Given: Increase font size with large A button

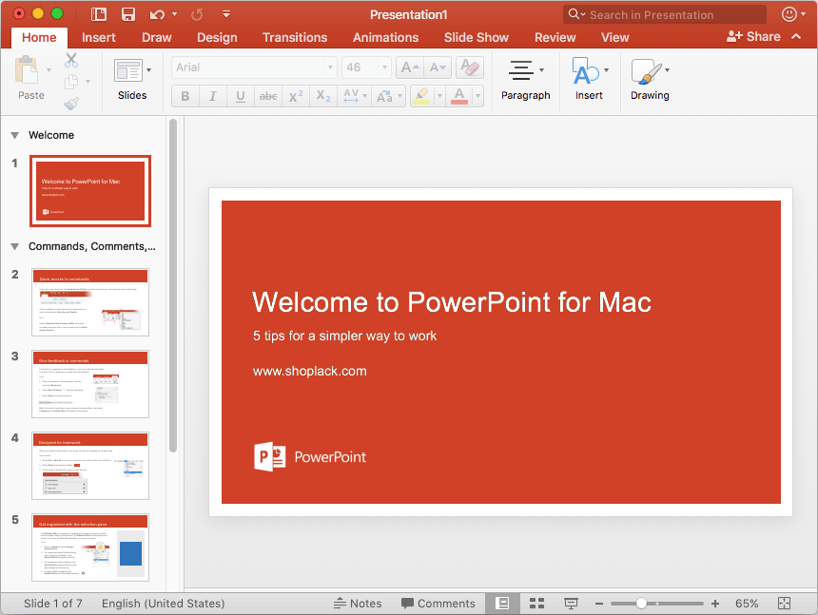Looking at the screenshot, I should pos(410,67).
